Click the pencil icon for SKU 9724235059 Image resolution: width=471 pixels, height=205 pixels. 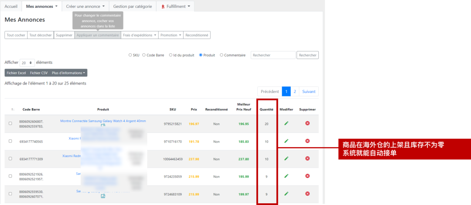coord(287,176)
